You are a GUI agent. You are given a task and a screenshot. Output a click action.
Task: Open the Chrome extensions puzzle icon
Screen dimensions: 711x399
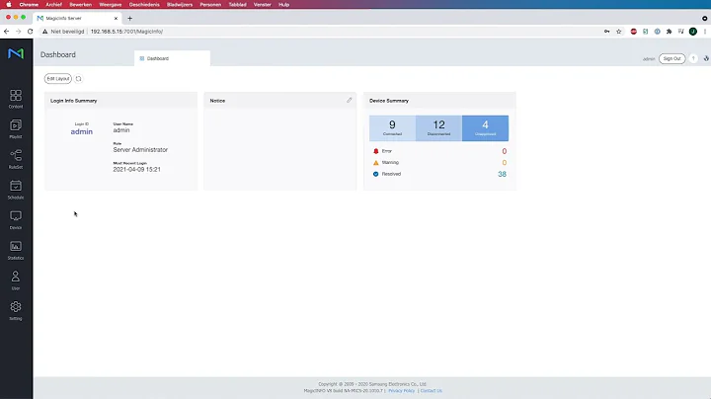pos(669,32)
